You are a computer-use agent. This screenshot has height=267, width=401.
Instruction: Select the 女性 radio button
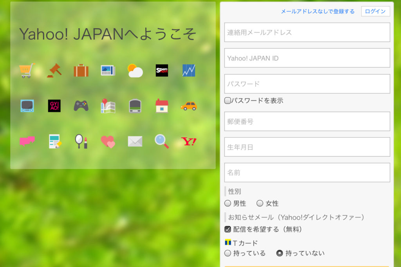coord(260,203)
